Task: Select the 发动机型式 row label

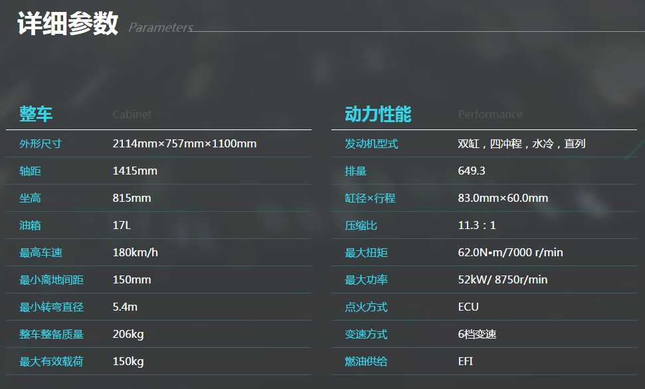Action: tap(371, 143)
